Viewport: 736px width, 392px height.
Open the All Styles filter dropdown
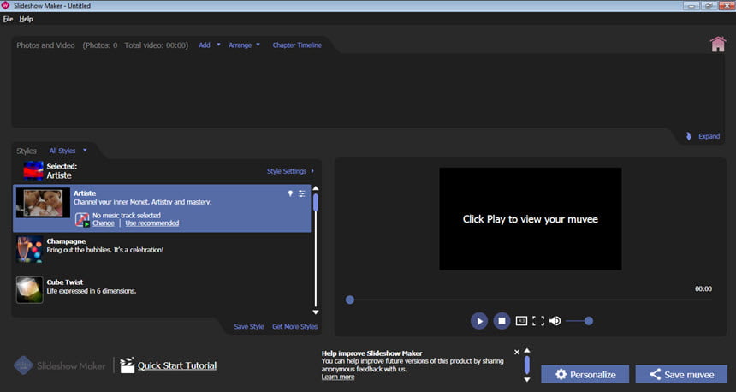click(x=68, y=151)
